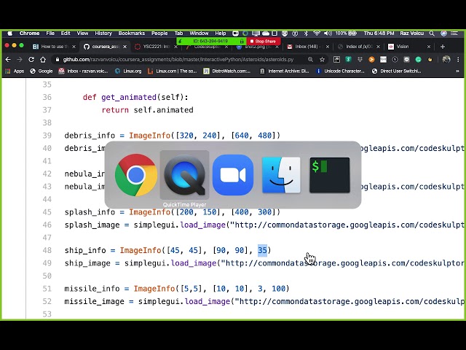Click 'missile_info' on line 51
Viewport: 466px width, 350px height.
[92, 289]
